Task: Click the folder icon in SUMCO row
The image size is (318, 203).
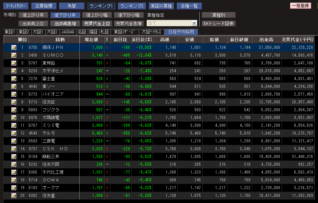Action: [x=14, y=55]
